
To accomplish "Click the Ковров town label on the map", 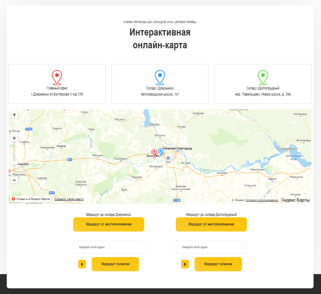I will (61, 146).
